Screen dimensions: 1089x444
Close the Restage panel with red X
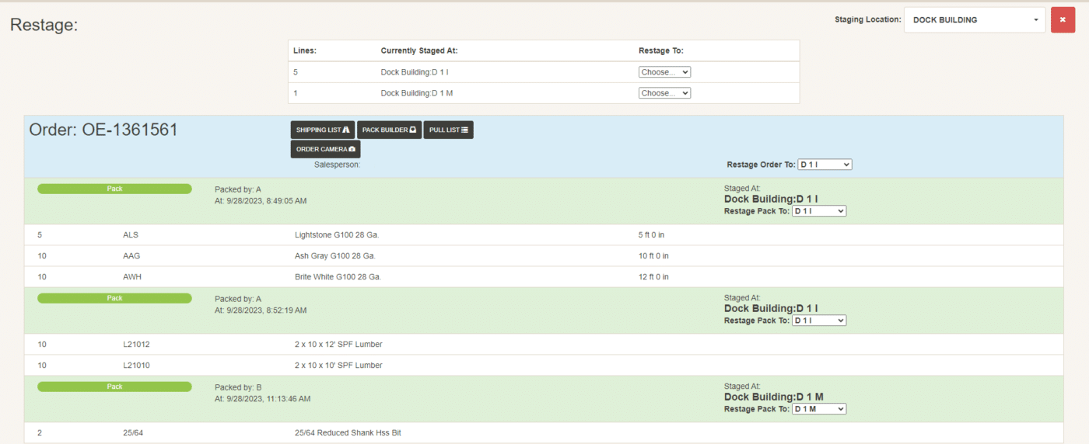[x=1063, y=20]
